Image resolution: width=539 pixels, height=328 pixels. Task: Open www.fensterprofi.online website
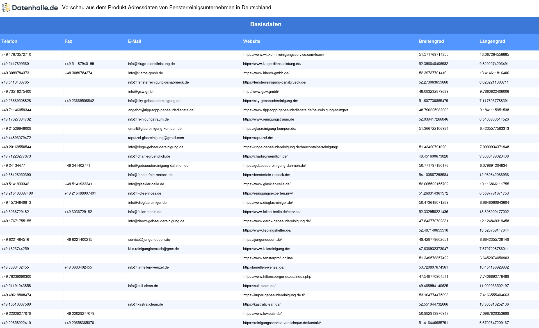pos(268,258)
